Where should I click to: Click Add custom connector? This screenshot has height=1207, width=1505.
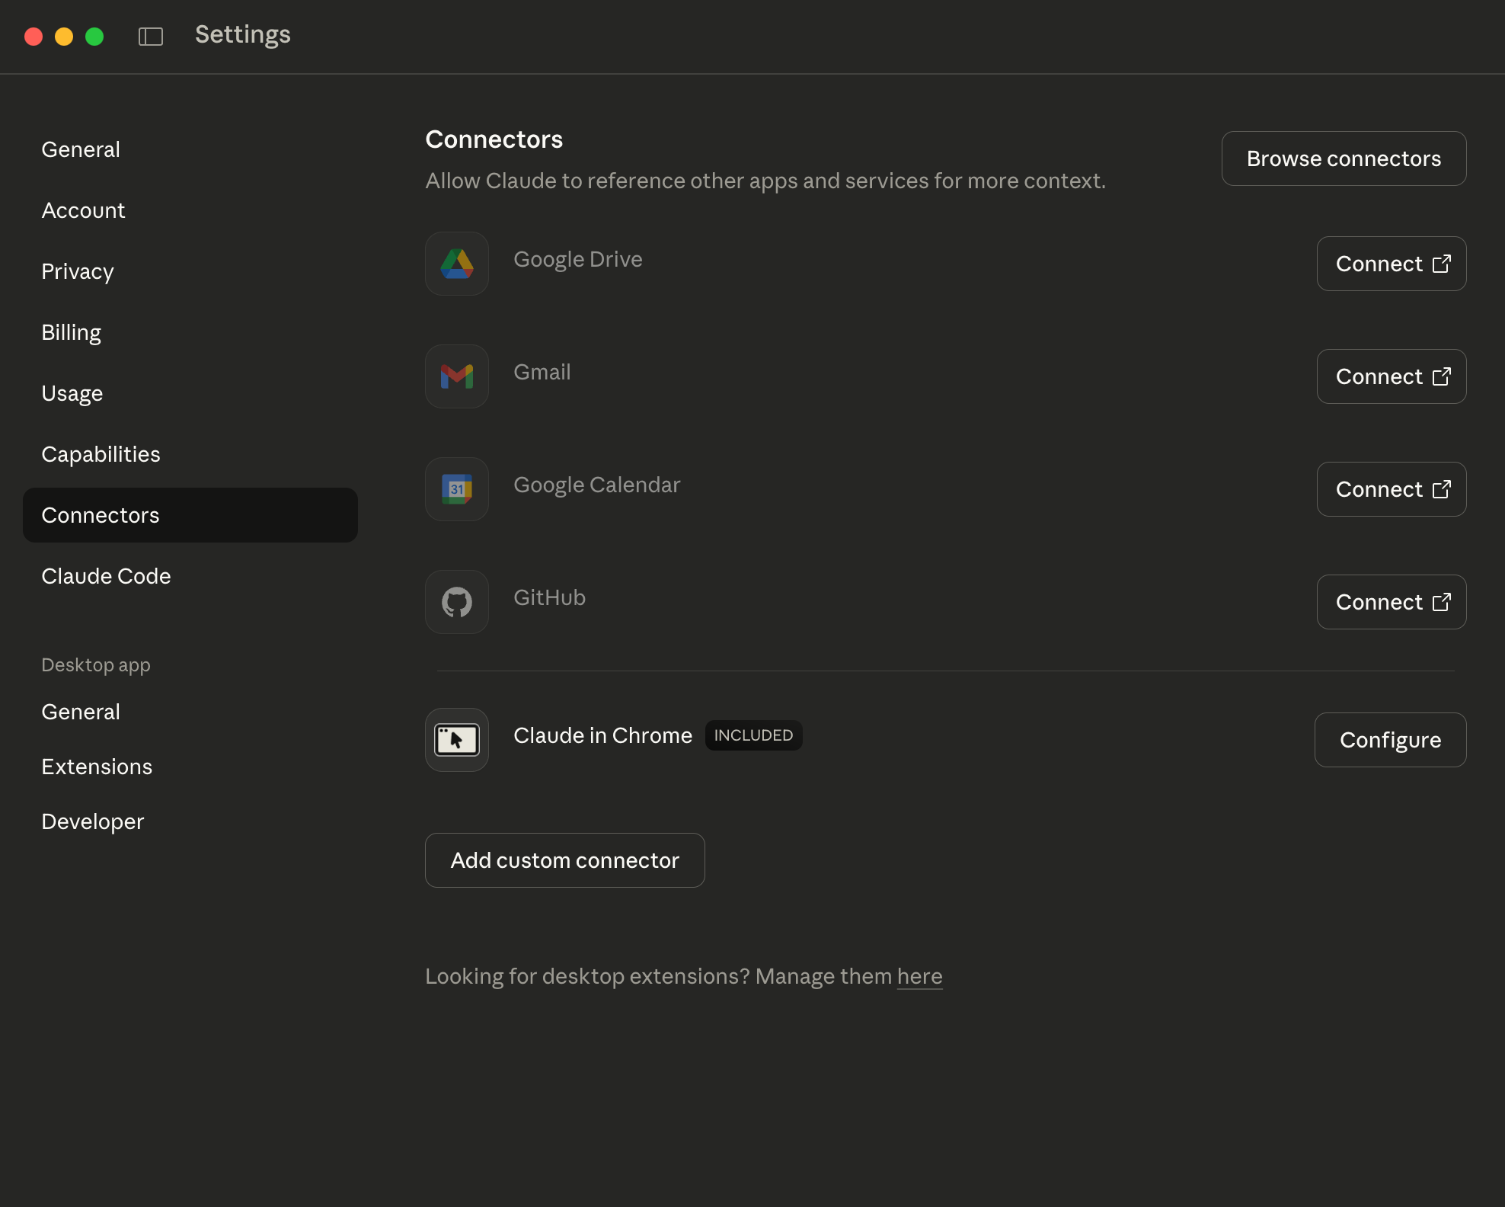point(564,860)
